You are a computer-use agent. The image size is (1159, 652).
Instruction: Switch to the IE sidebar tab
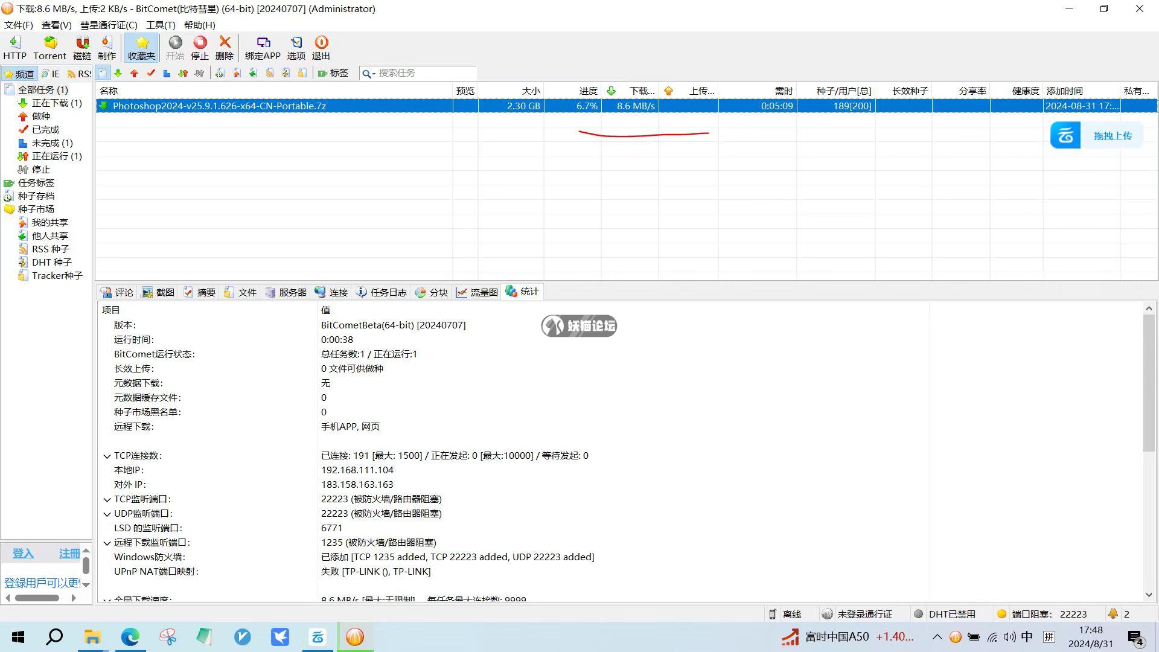pyautogui.click(x=50, y=74)
